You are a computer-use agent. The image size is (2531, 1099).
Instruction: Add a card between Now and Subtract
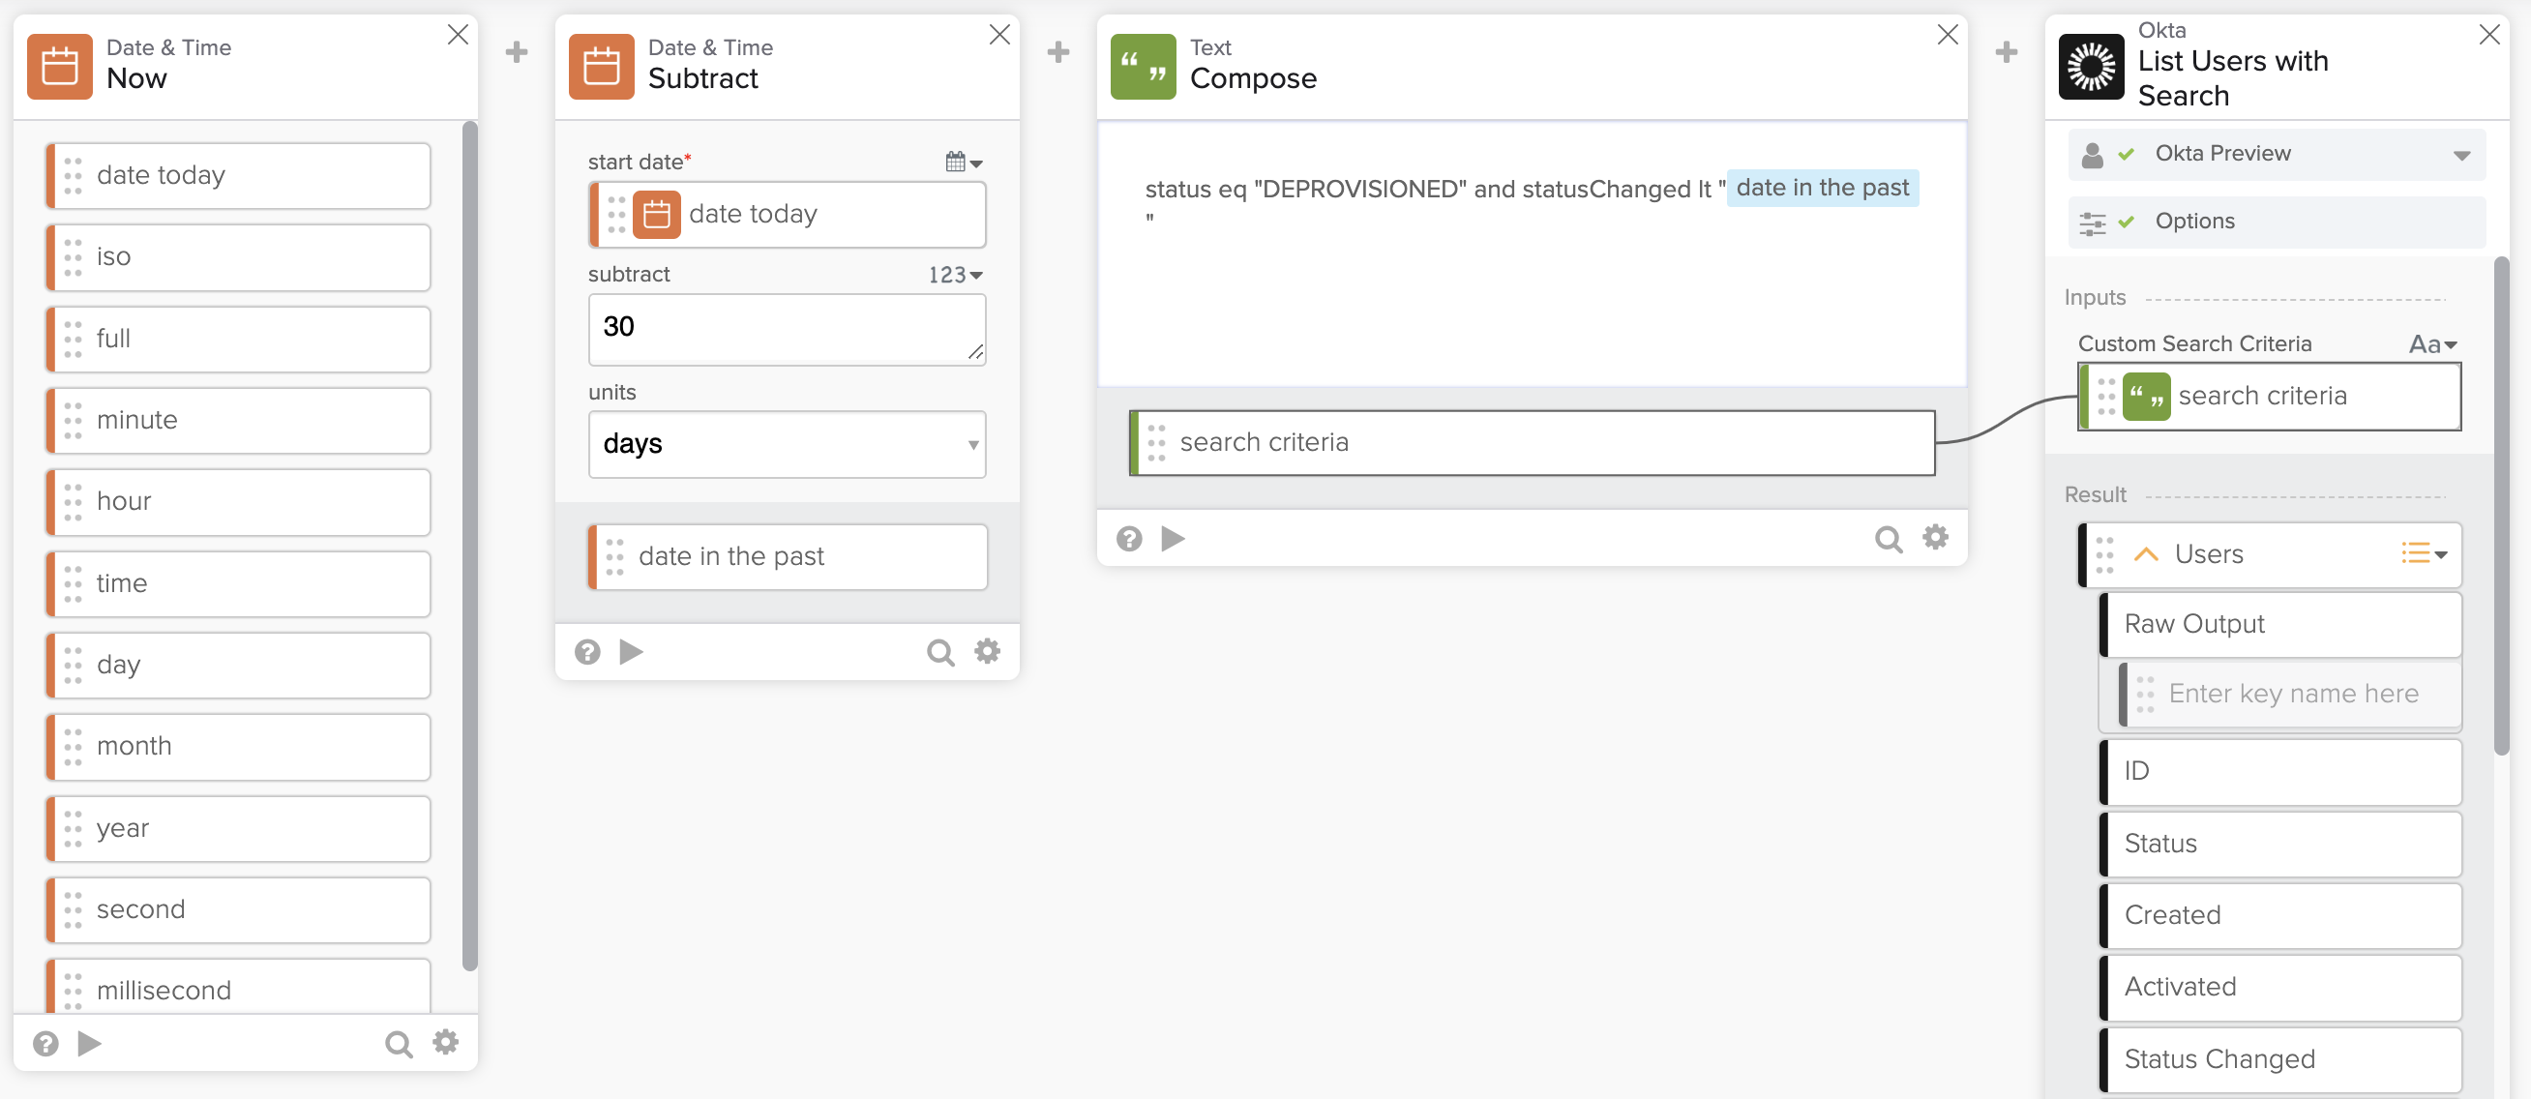coord(516,52)
